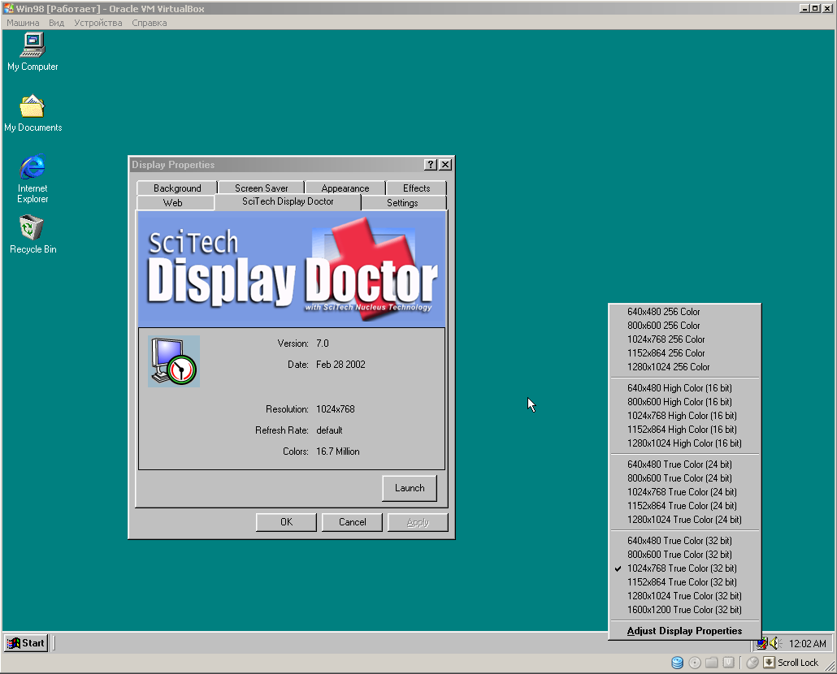
Task: Click the Display Properties help question button
Action: 431,165
